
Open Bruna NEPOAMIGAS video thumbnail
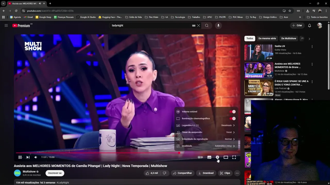[x=259, y=70]
